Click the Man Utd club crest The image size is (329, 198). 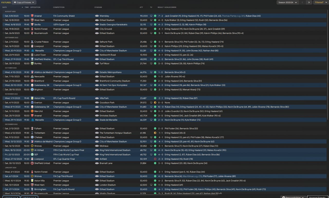32,111
